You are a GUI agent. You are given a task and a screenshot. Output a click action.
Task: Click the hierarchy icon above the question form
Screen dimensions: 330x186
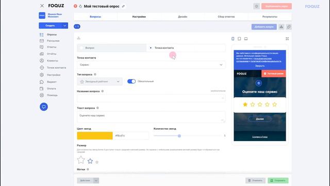click(x=78, y=38)
